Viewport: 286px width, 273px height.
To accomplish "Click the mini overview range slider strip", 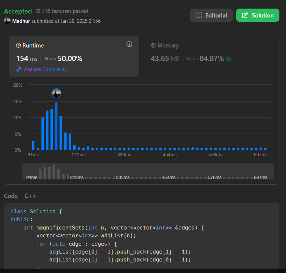I will (148, 171).
